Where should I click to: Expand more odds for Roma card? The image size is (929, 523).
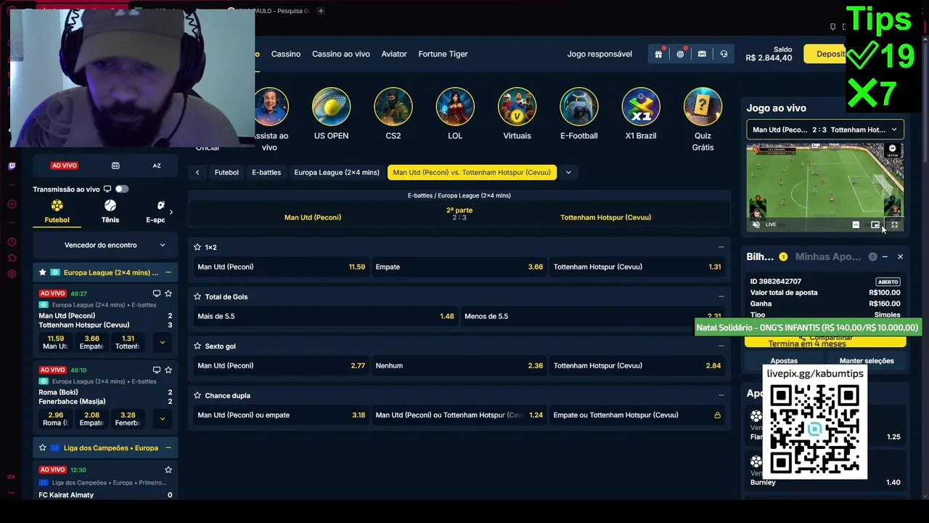(x=162, y=418)
